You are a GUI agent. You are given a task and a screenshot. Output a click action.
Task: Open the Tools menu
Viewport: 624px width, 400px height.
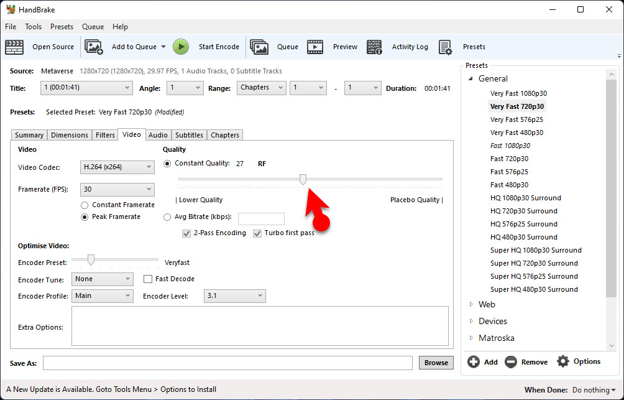point(33,27)
